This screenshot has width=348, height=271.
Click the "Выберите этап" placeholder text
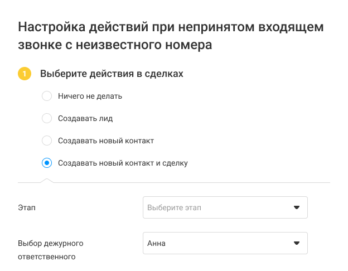(174, 207)
